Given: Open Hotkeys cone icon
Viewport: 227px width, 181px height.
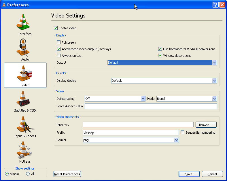Looking at the screenshot, I should point(24,150).
